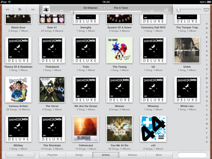Open the More tab
Image resolution: width=212 pixels, height=159 pixels.
pyautogui.click(x=159, y=155)
